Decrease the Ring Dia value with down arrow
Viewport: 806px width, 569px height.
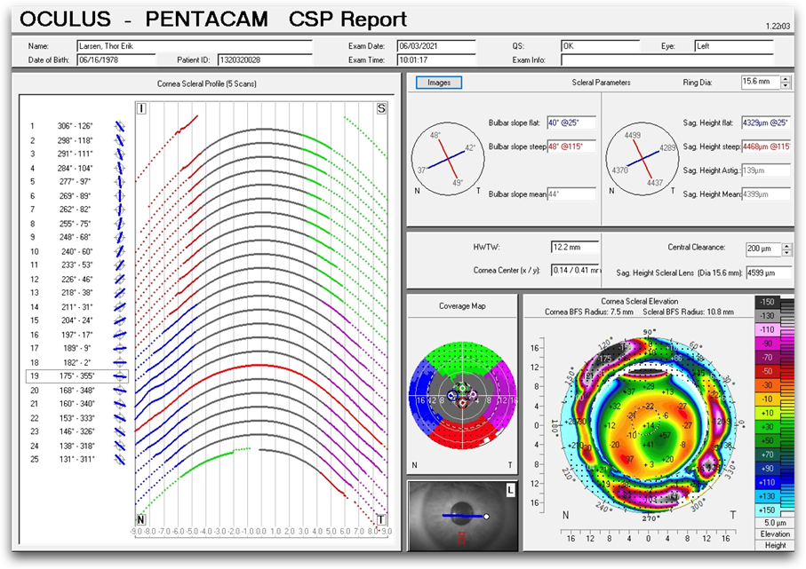[785, 86]
